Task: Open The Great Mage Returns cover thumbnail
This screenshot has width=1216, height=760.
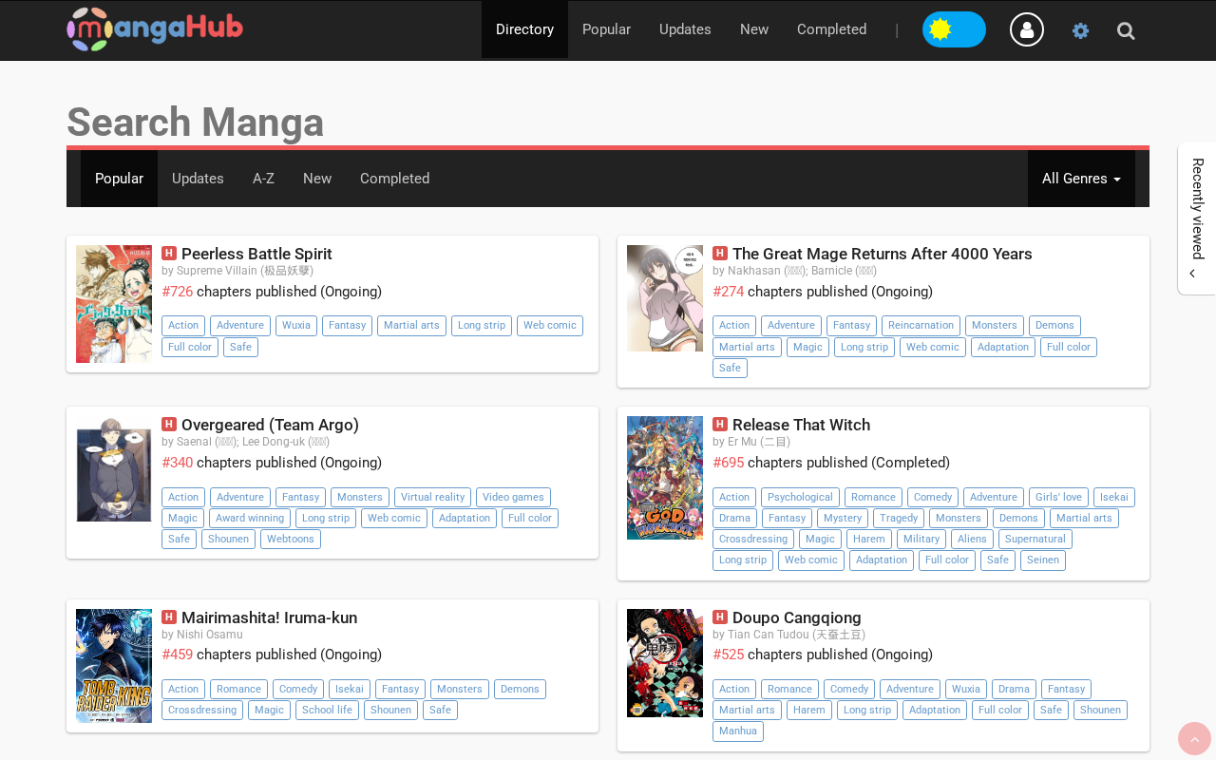Action: (665, 298)
